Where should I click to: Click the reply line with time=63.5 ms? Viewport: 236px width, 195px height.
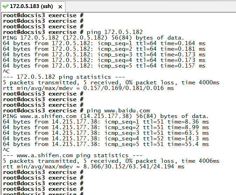[x=105, y=133]
